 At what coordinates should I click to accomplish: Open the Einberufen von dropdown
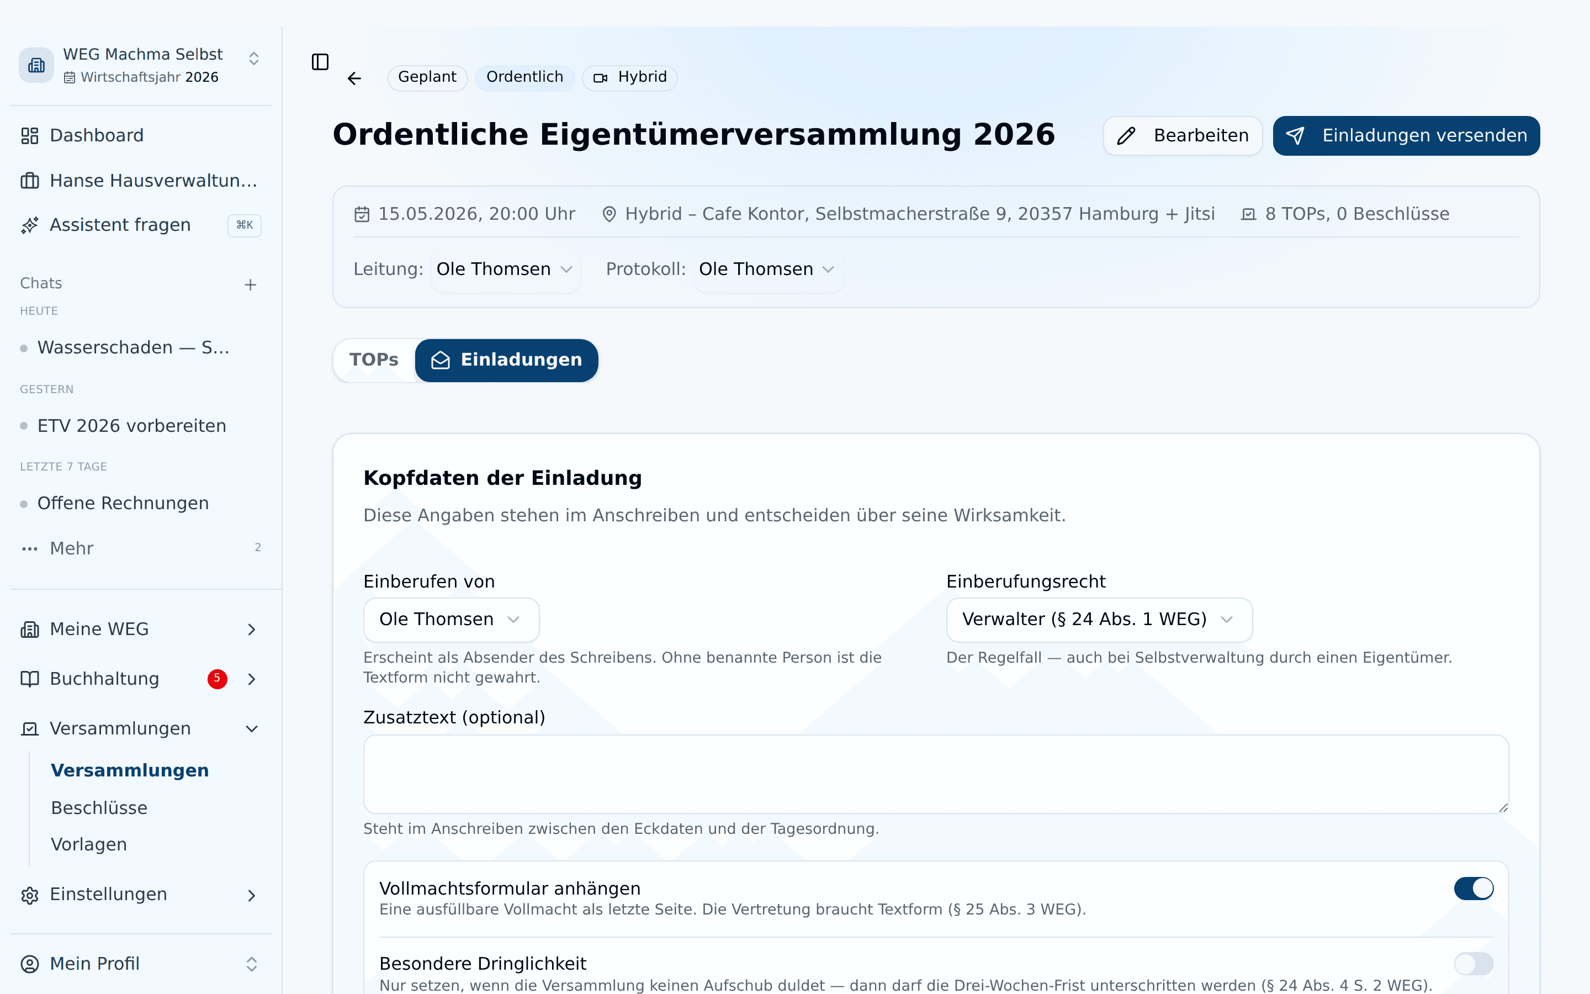point(452,619)
